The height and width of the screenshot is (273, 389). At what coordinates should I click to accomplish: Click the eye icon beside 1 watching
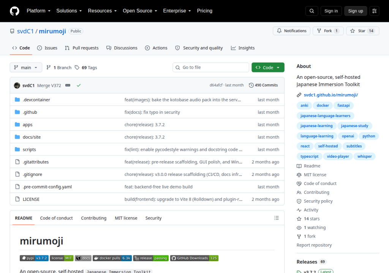[x=299, y=227]
